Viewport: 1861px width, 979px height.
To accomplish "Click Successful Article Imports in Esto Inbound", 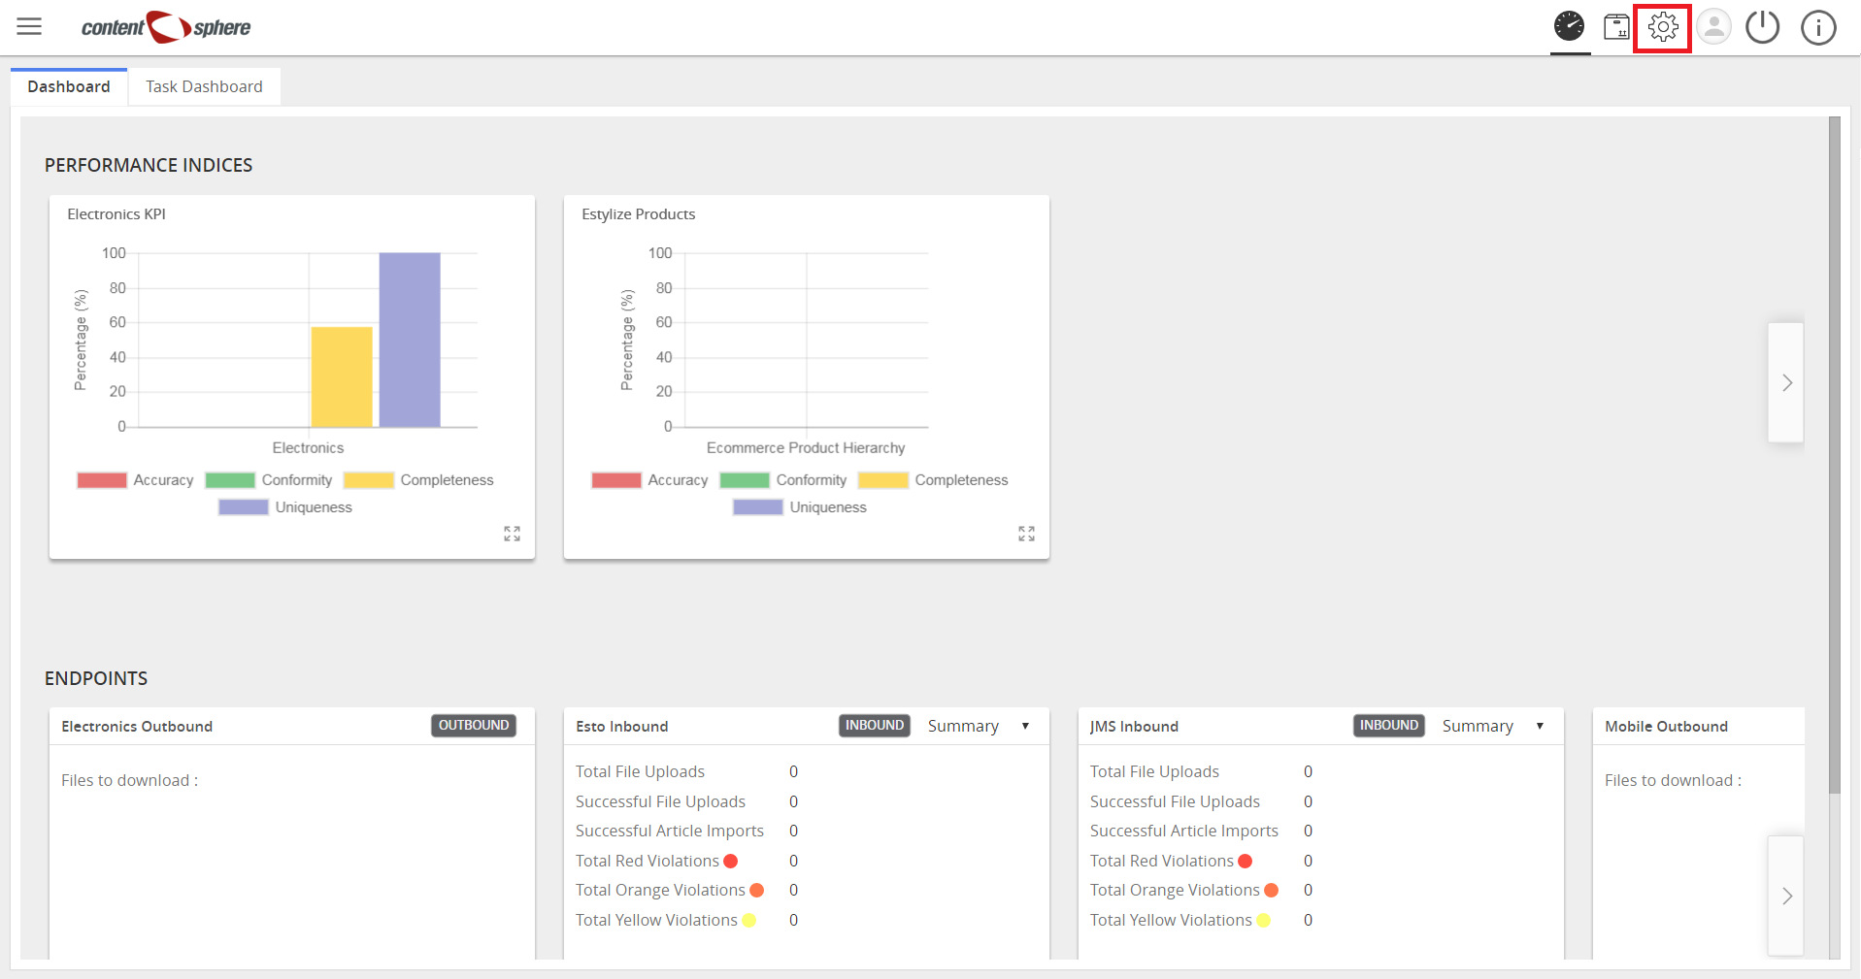I will tap(670, 831).
